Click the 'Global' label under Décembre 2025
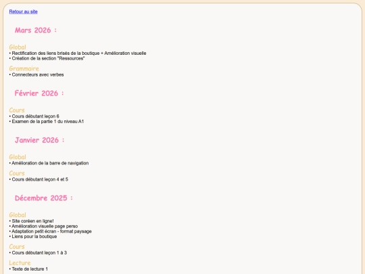This screenshot has width=365, height=274. [x=18, y=215]
